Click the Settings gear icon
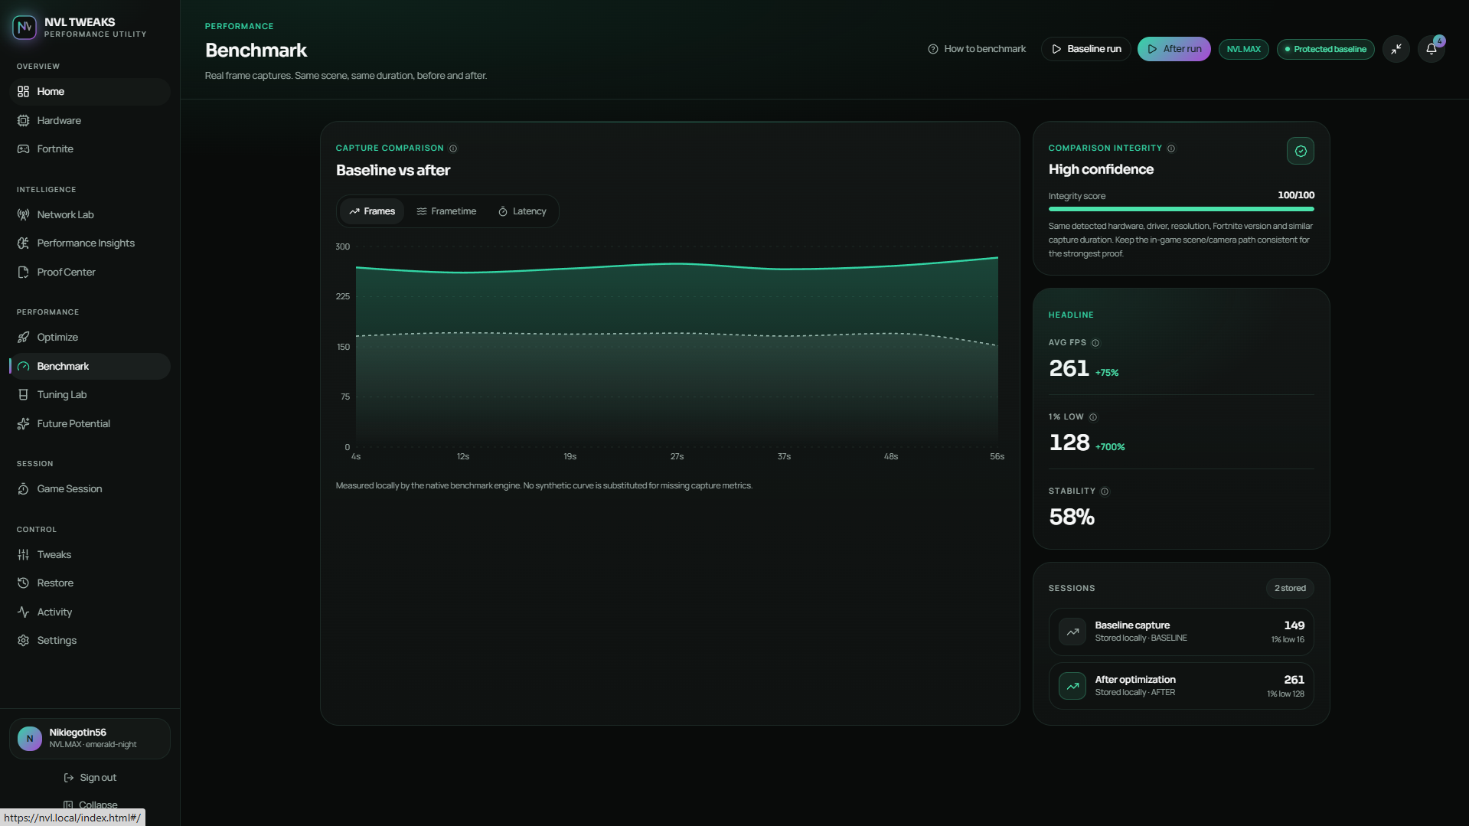Screen dimensions: 1469x826 coord(24,641)
